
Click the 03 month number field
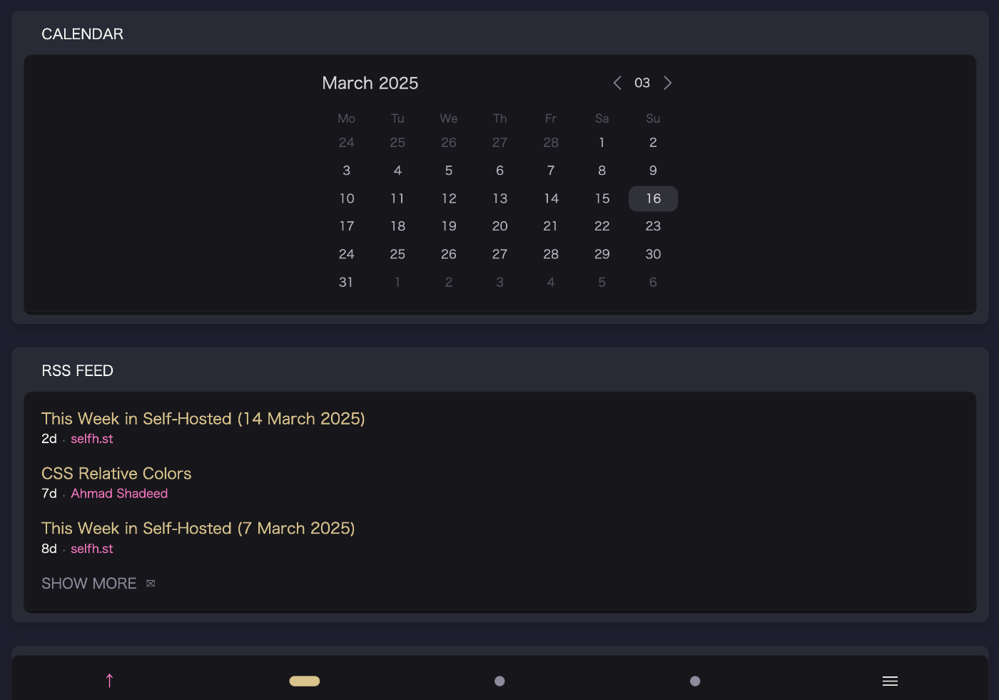642,83
